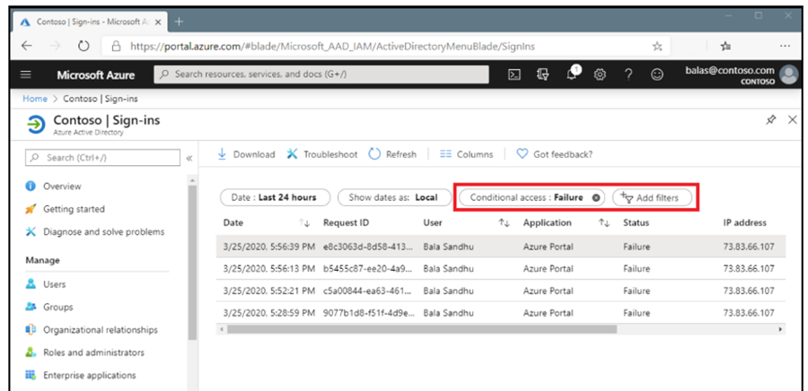Screen dimensions: 808x391
Task: Click the feedback smiley icon
Action: coord(656,74)
